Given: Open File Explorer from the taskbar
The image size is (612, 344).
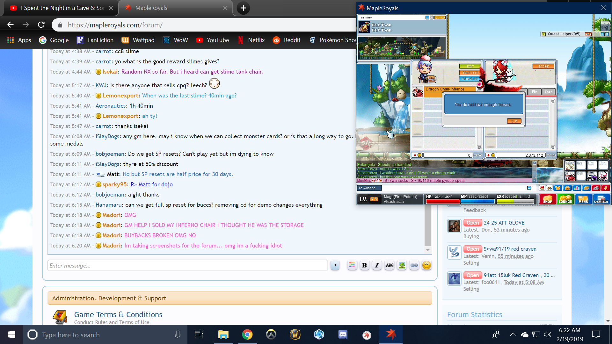Looking at the screenshot, I should (x=223, y=334).
